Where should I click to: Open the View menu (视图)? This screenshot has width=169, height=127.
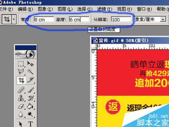pos(124,9)
